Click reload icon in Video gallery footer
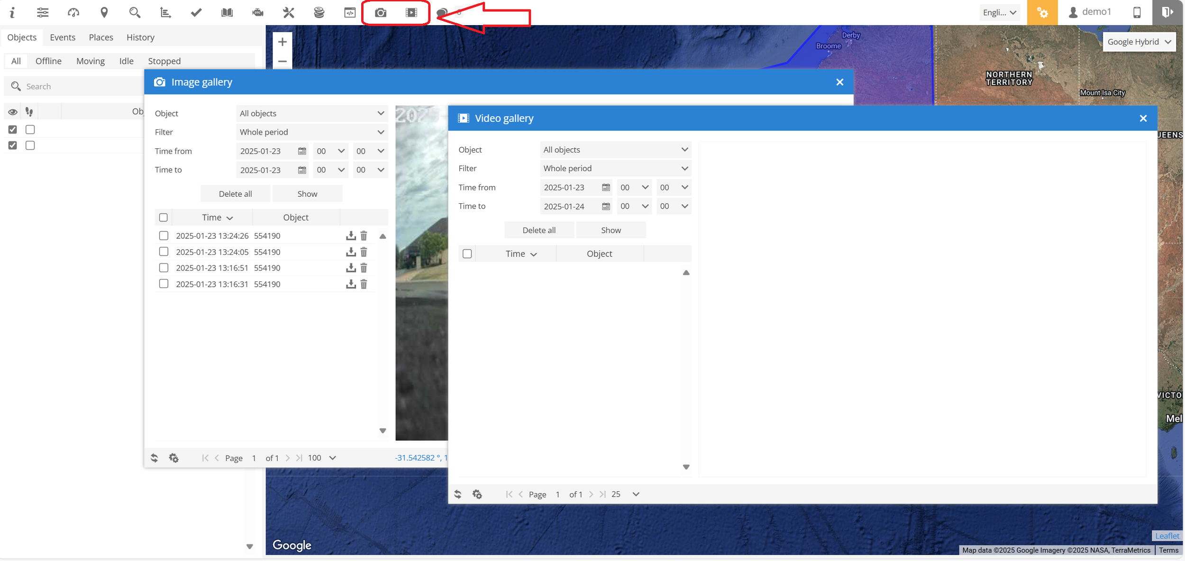Screen dimensions: 1185x561 [458, 494]
